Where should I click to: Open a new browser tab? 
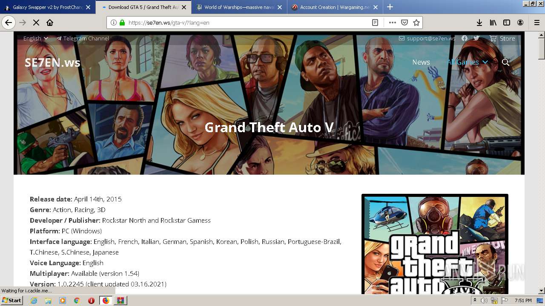(x=390, y=7)
